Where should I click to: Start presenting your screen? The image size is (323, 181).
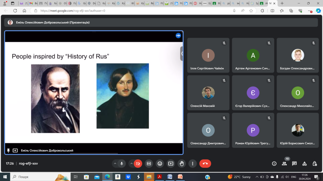171,163
